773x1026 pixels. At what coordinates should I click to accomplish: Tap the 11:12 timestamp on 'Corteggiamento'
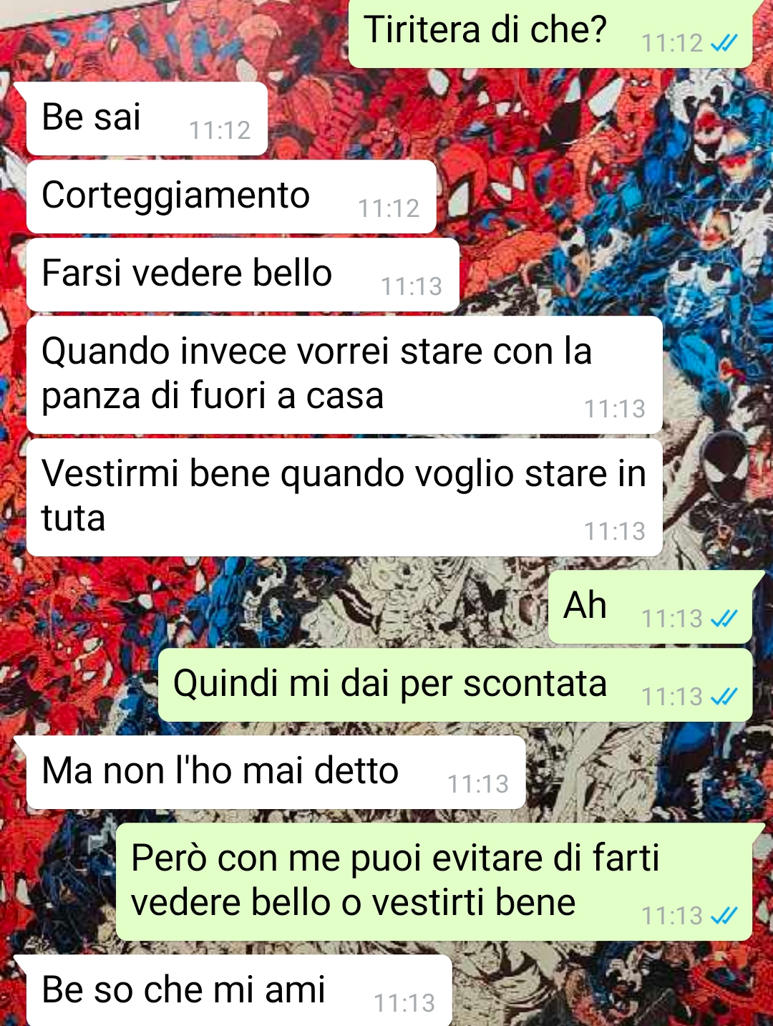click(389, 208)
